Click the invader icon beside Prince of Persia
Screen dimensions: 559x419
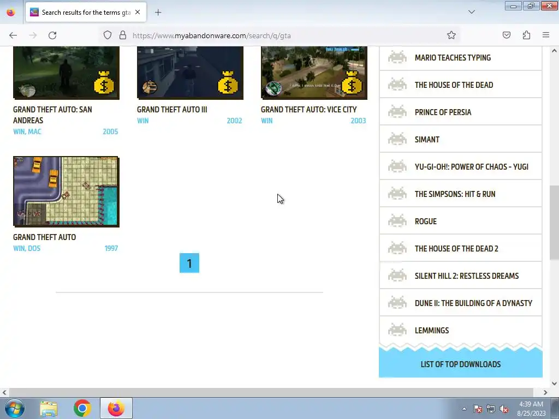tap(397, 112)
